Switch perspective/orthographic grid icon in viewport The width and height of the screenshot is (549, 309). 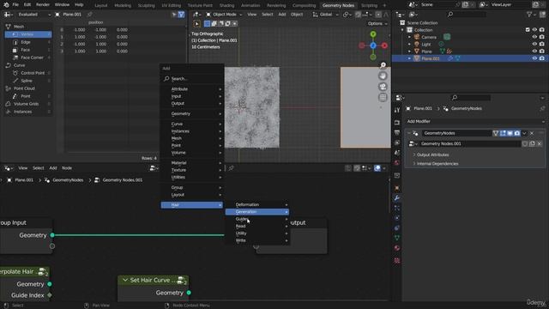point(383,97)
